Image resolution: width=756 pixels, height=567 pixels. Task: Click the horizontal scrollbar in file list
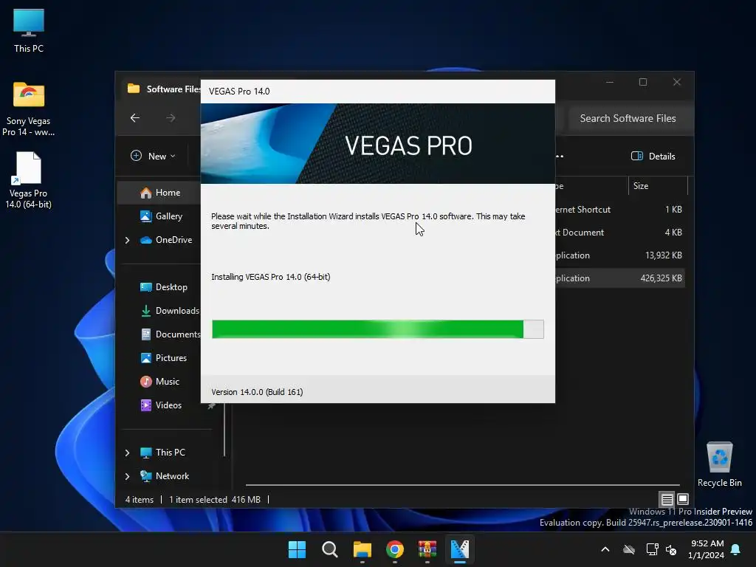coord(462,484)
